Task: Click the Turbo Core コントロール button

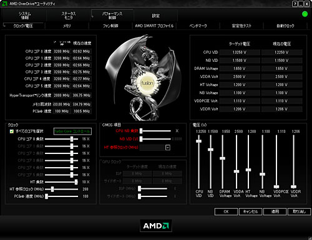Action: pos(72,132)
